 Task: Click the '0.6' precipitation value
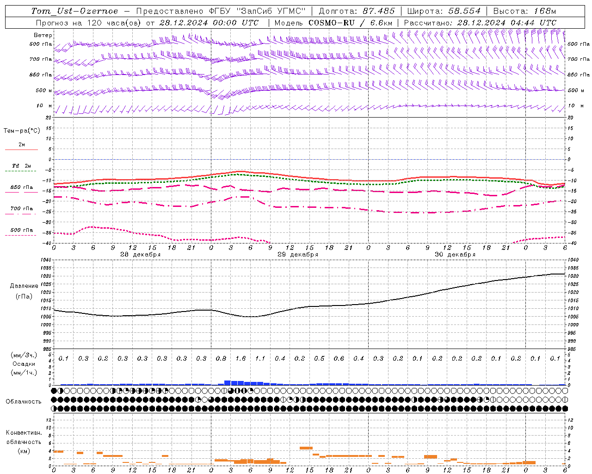(x=339, y=358)
